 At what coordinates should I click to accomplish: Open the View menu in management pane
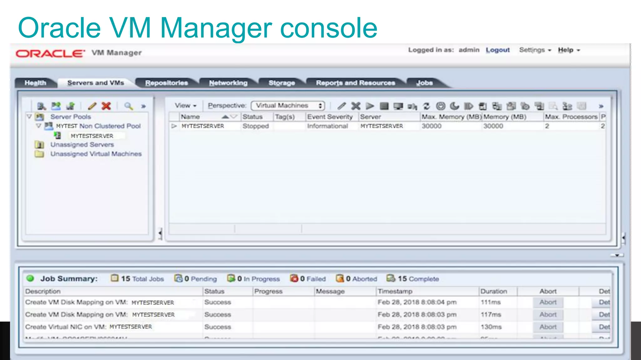186,106
